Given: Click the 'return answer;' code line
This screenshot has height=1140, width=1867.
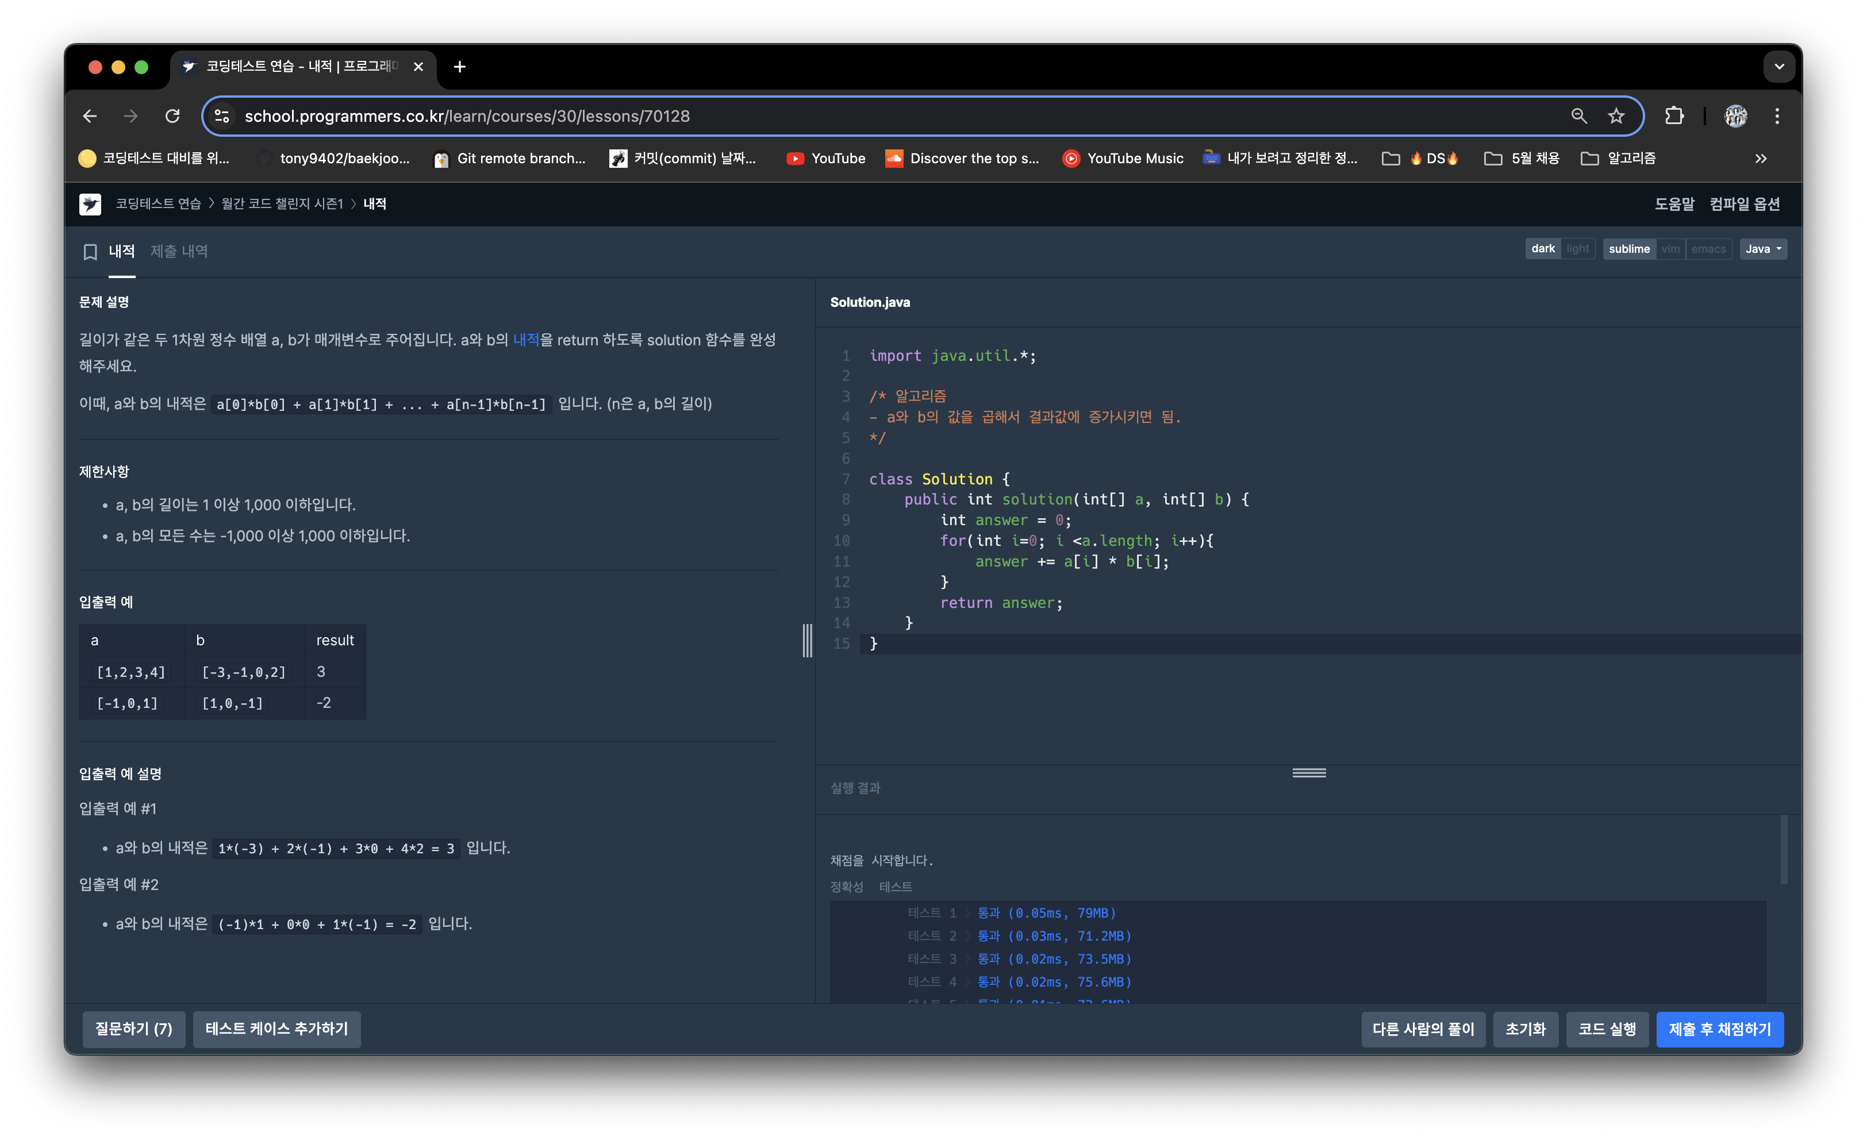Looking at the screenshot, I should coord(1001,603).
